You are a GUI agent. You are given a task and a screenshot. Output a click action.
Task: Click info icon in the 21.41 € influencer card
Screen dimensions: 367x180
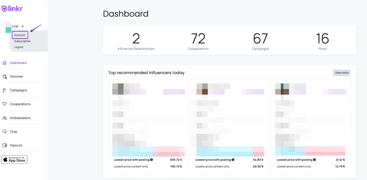pyautogui.click(x=314, y=160)
